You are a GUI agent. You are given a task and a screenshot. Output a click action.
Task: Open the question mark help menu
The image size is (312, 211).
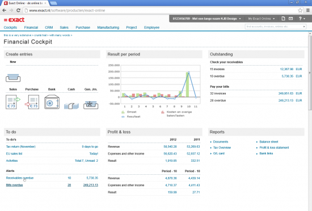tap(302, 19)
